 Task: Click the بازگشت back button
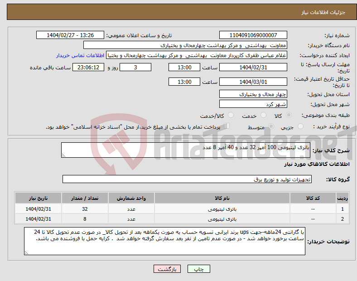tap(167, 269)
